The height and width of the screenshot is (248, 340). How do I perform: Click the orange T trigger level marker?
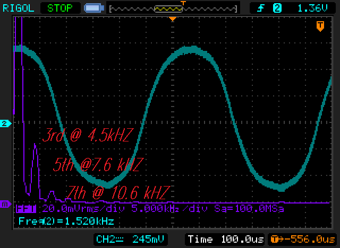[320, 26]
